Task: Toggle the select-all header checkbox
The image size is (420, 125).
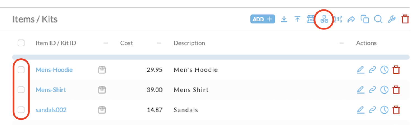Action: click(x=21, y=43)
